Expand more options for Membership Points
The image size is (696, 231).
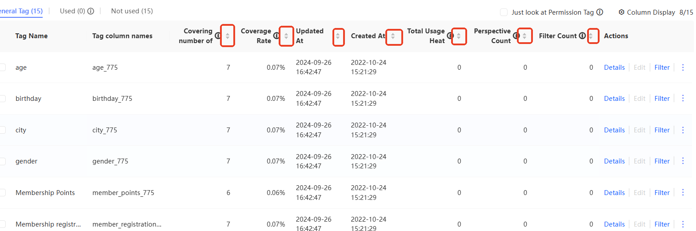pos(683,193)
